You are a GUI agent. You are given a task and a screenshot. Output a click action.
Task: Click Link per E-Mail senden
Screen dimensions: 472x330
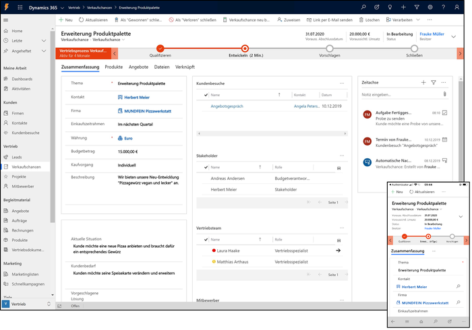(329, 20)
